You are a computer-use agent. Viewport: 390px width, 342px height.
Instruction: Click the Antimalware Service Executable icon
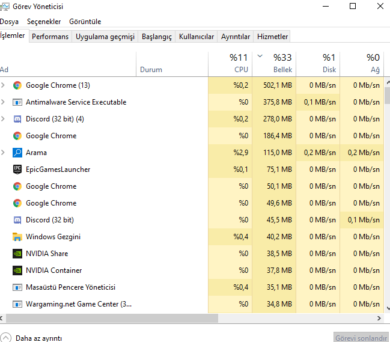pyautogui.click(x=17, y=102)
